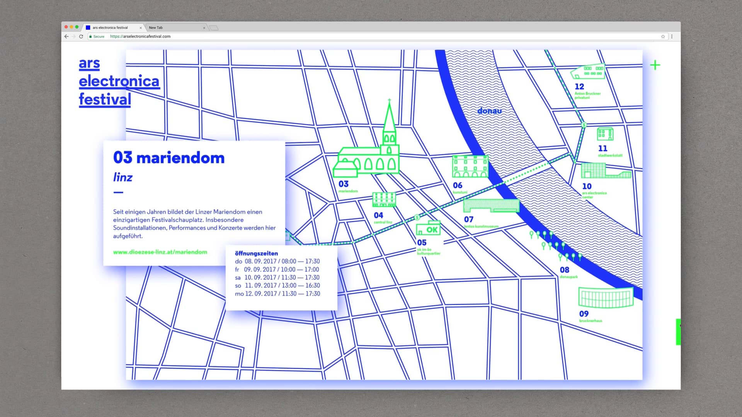Viewport: 742px width, 417px height.
Task: Close the ars electronica festival tab
Action: 141,28
